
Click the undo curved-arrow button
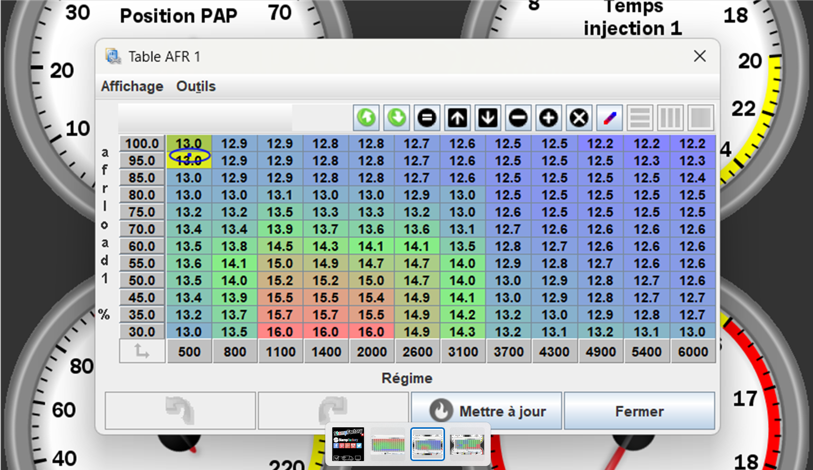point(180,411)
